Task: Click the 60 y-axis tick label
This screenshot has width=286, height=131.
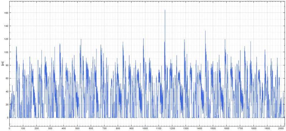Action: tap(7, 78)
